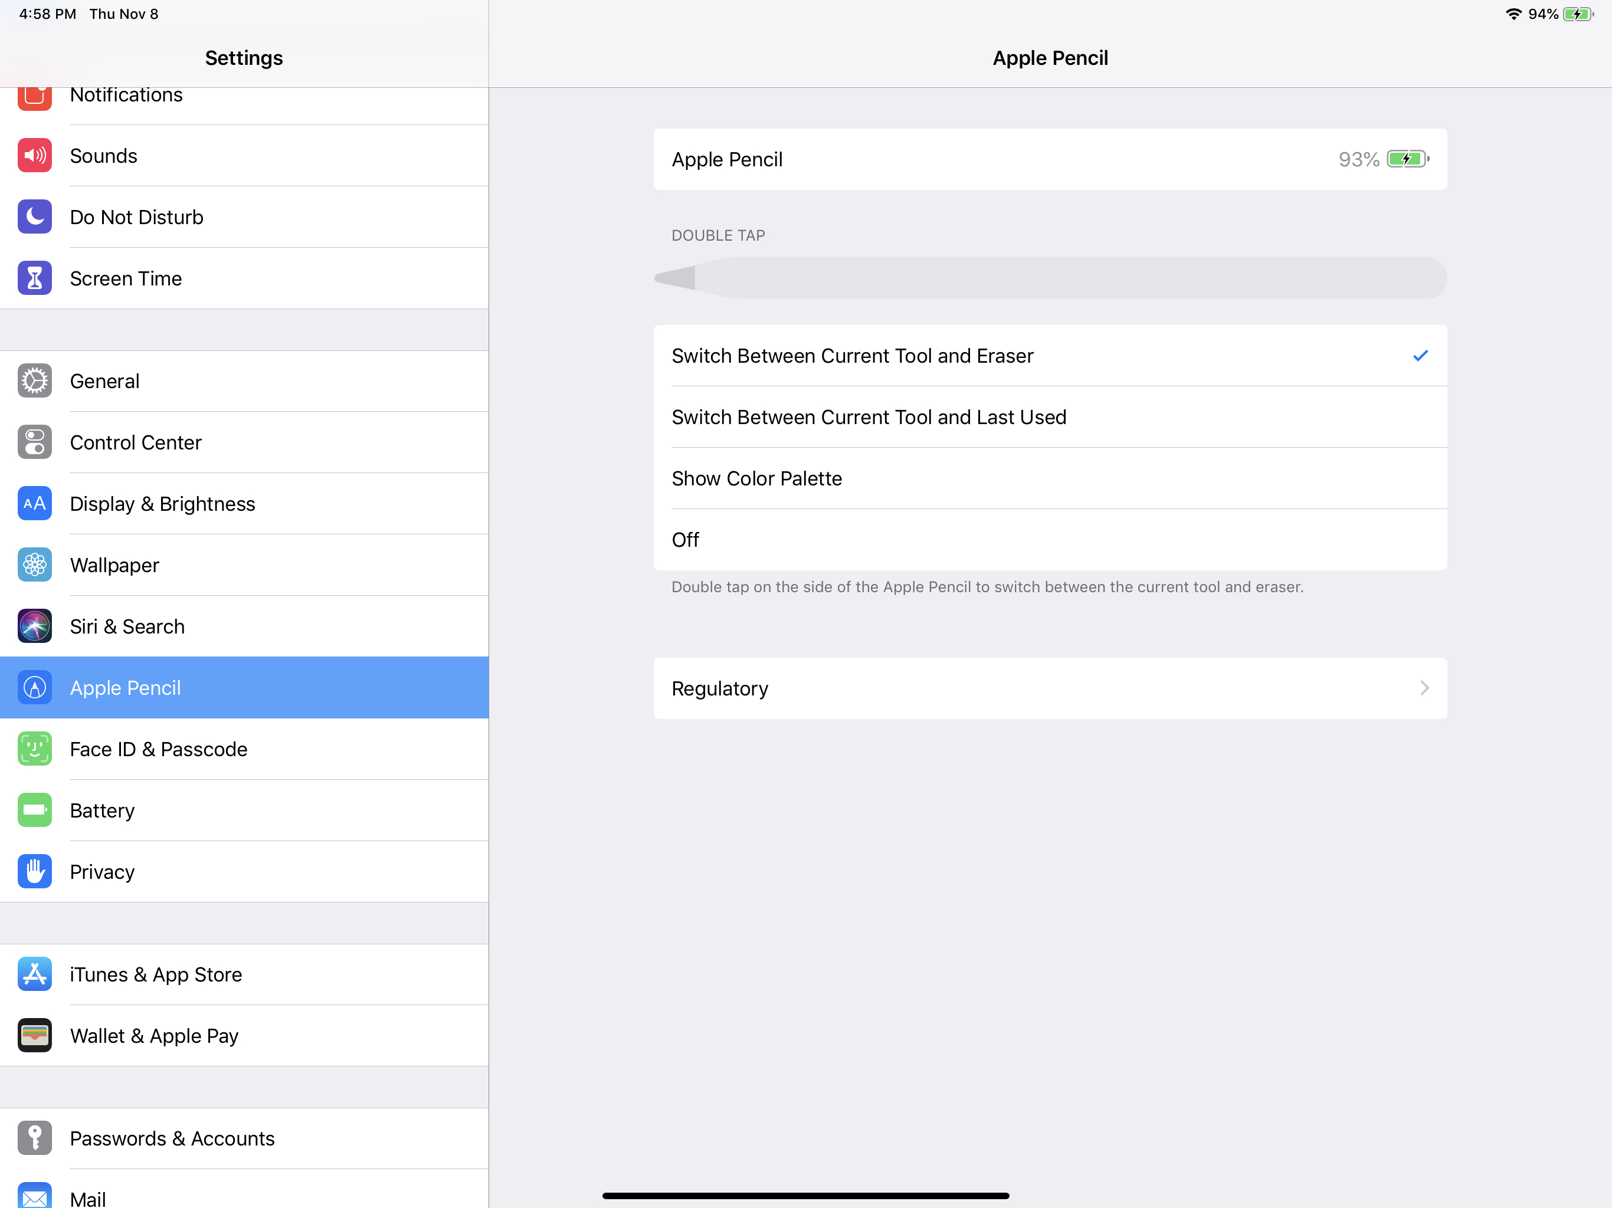Tap the General gear icon
This screenshot has height=1208, width=1612.
coord(34,380)
